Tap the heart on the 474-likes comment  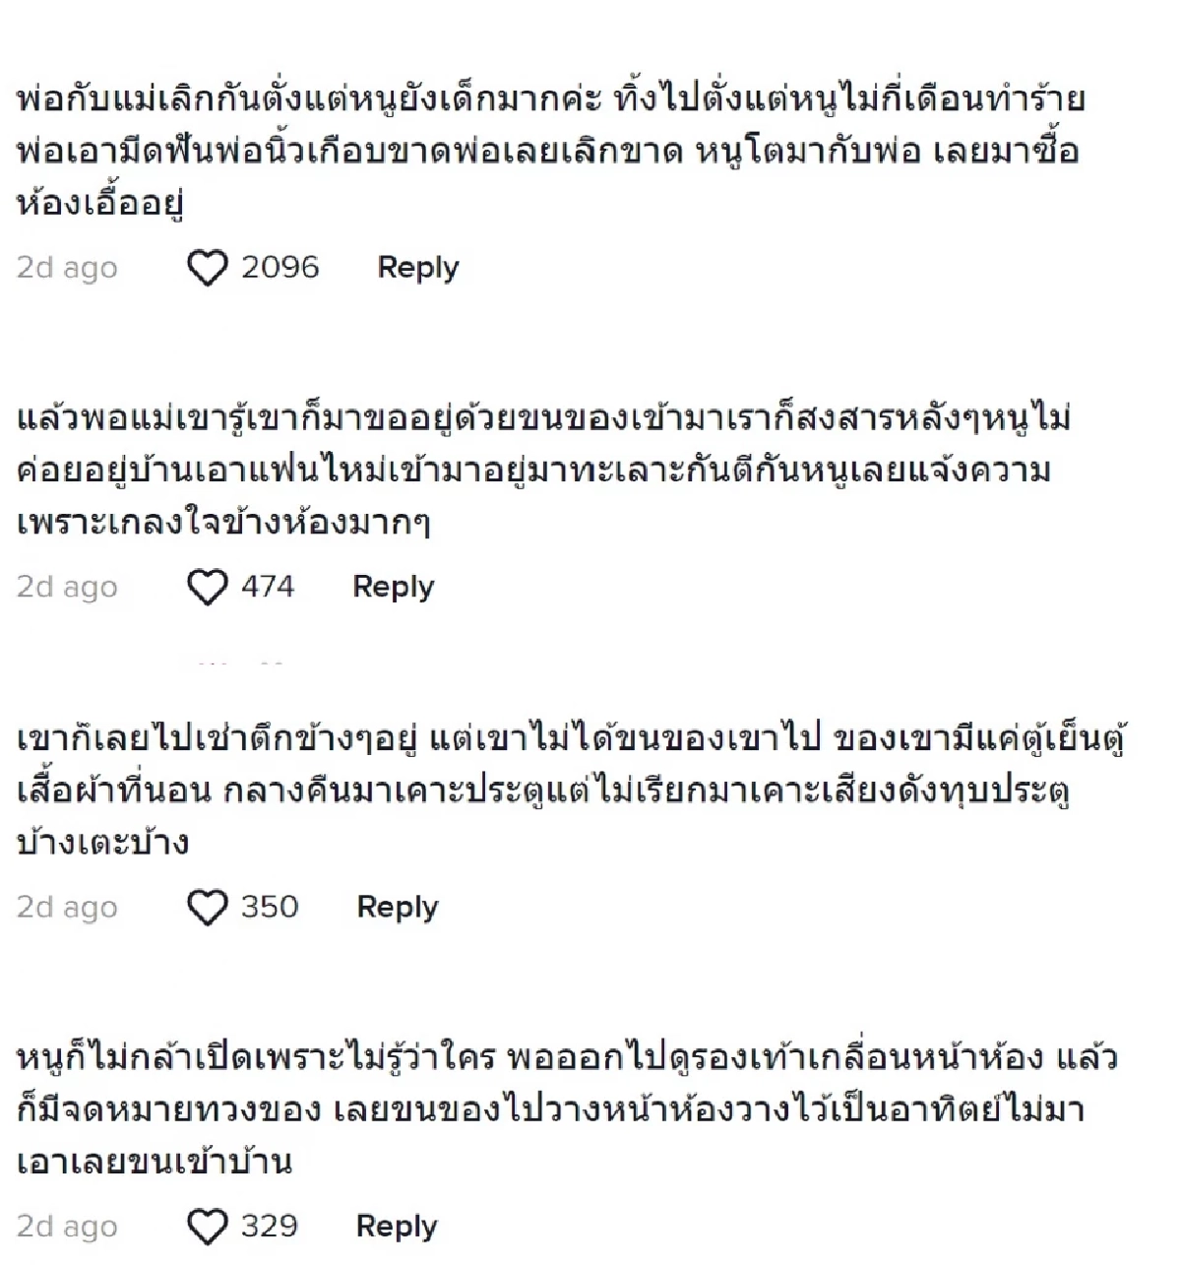[x=208, y=587]
